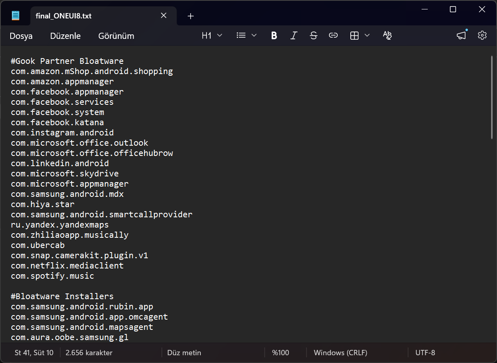Click the com.samsung.android.mdx line

[x=67, y=194]
